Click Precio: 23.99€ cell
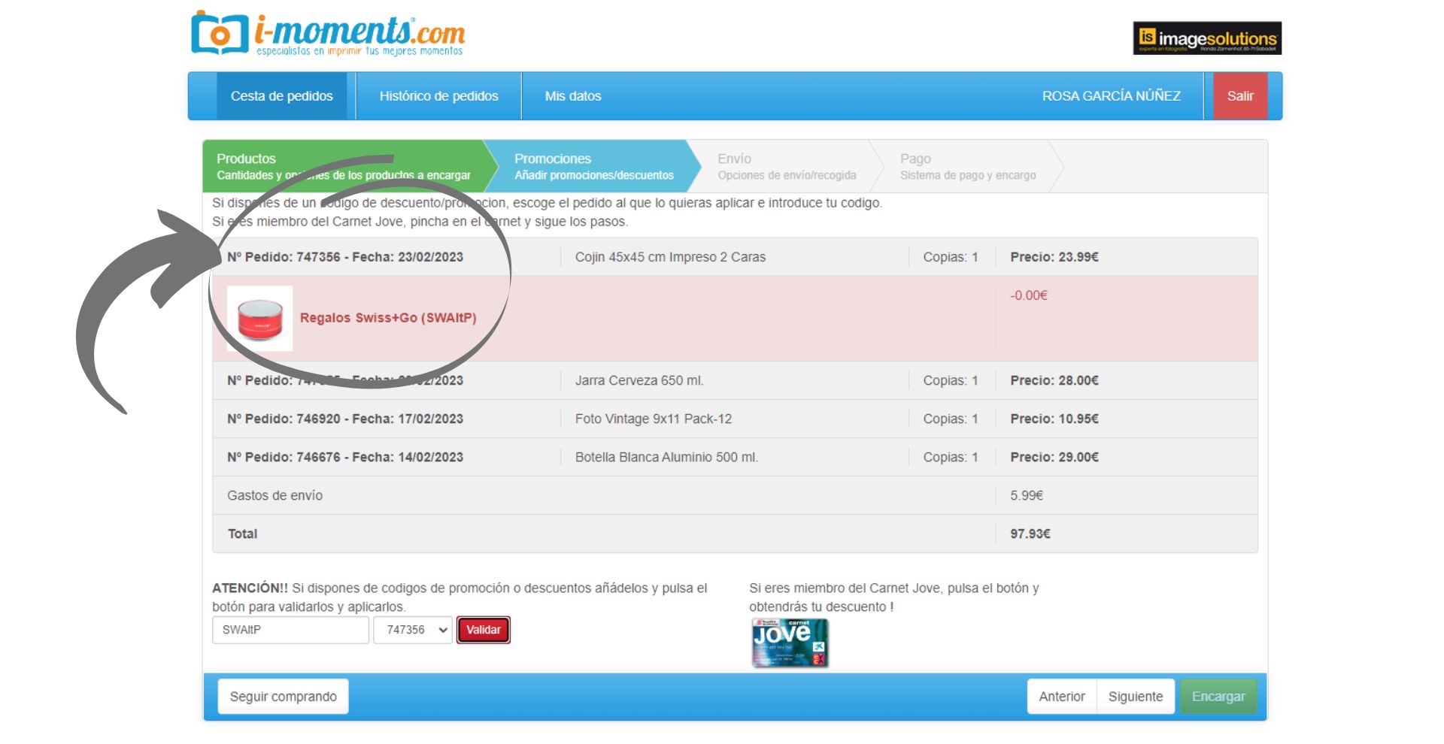The height and width of the screenshot is (744, 1444). click(1054, 257)
